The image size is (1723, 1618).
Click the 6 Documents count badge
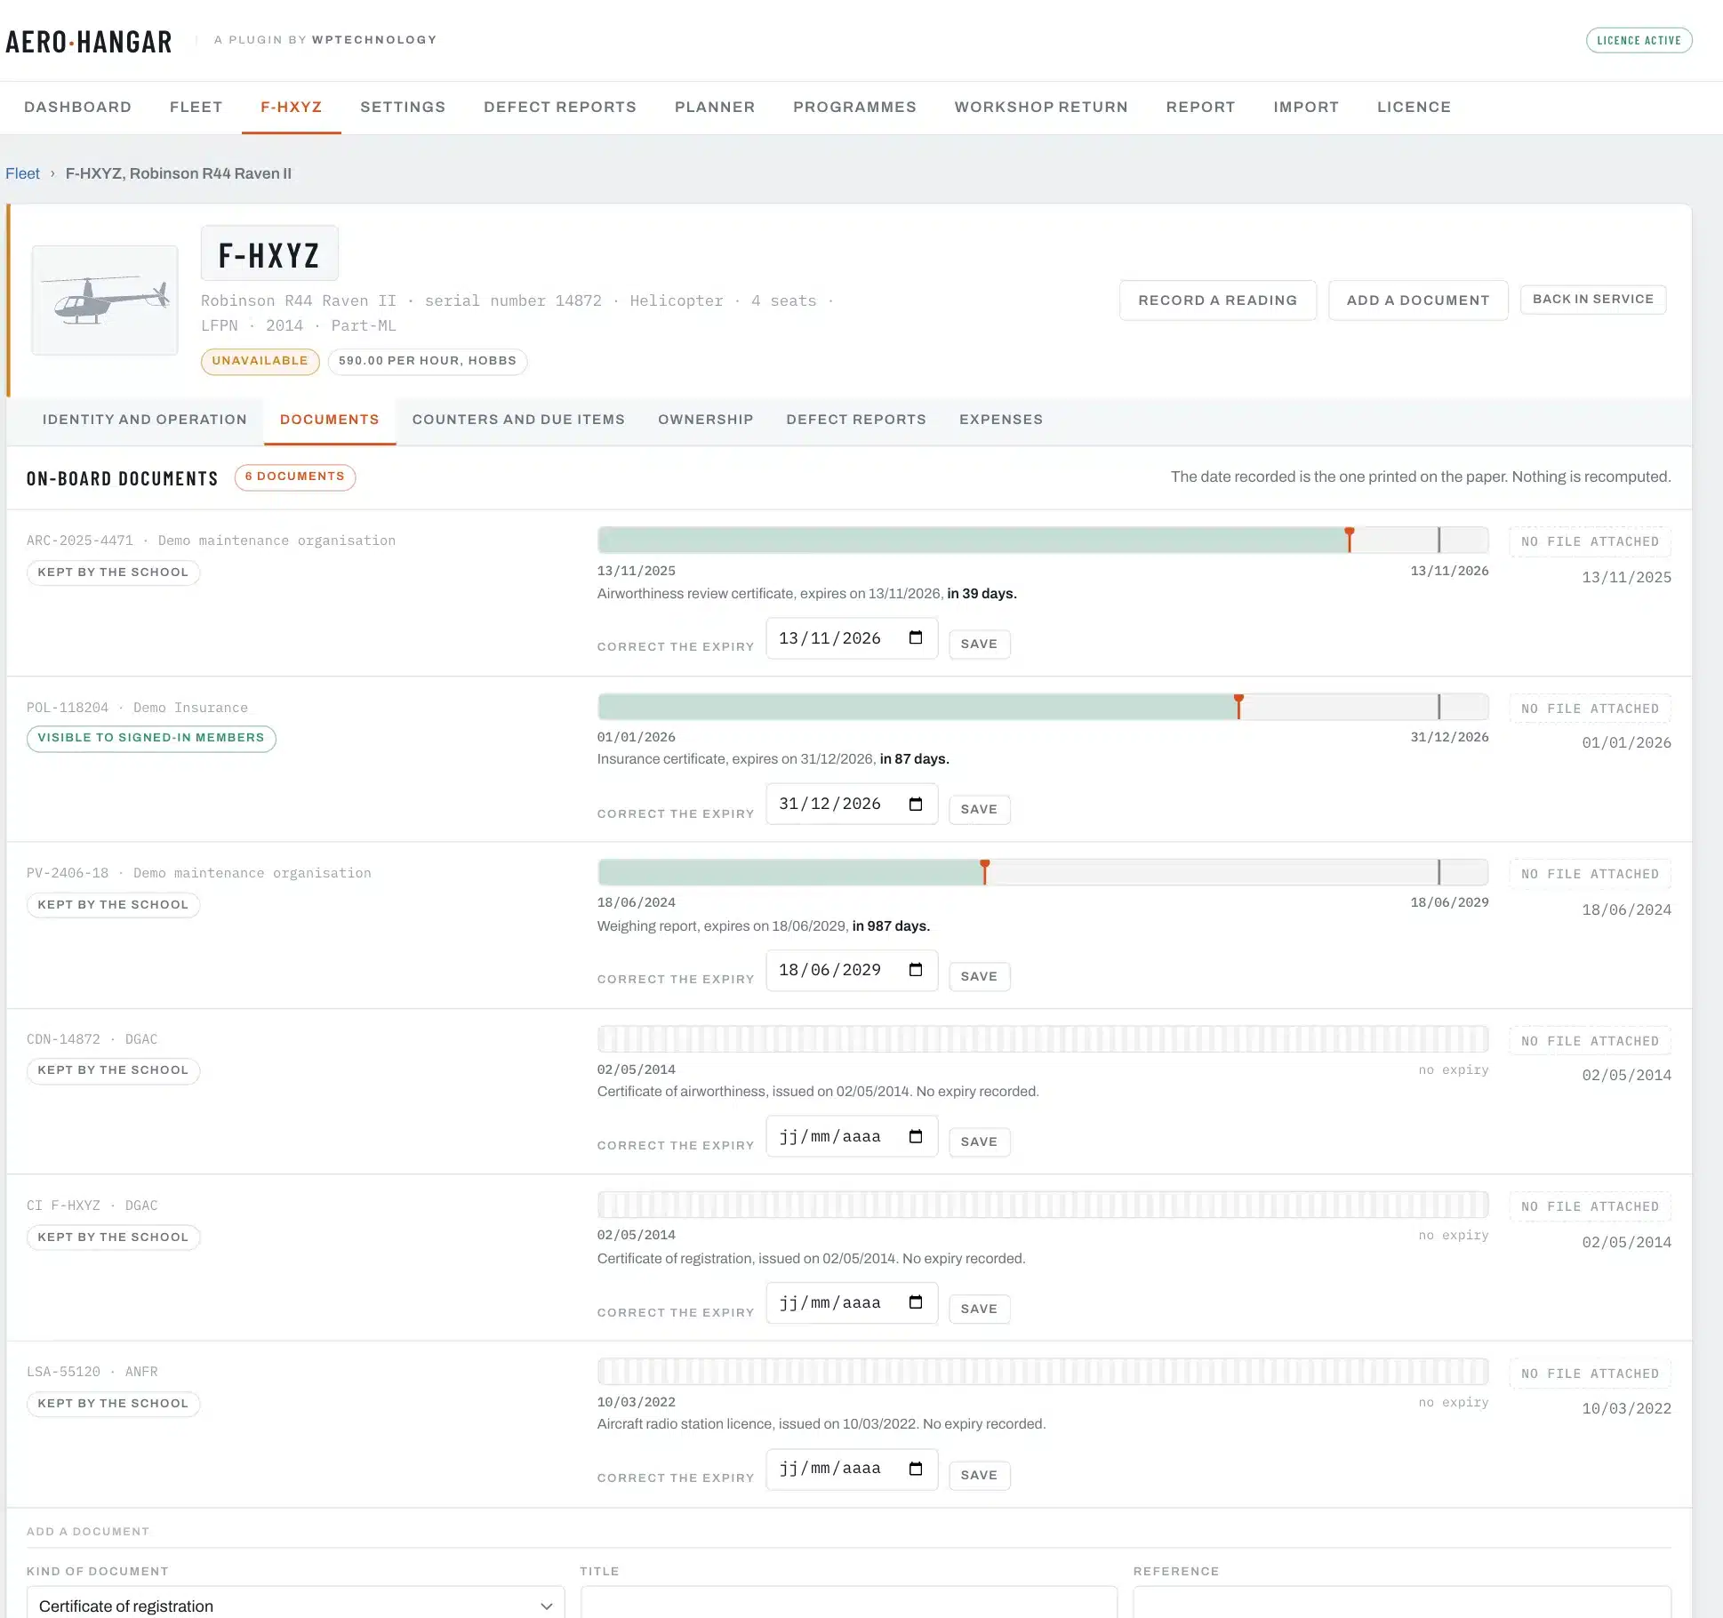[x=295, y=477]
